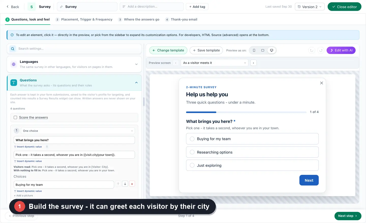
Task: Click the Close editor button
Action: click(344, 7)
